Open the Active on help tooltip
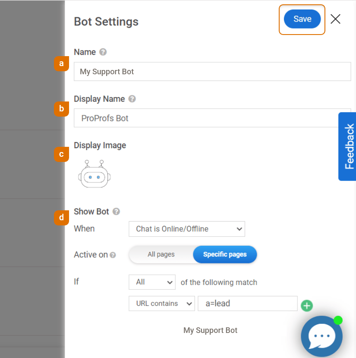The width and height of the screenshot is (356, 358). coord(113,255)
